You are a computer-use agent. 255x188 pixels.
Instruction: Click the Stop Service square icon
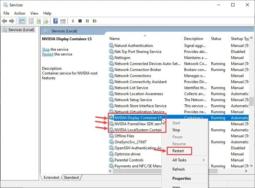click(x=80, y=21)
